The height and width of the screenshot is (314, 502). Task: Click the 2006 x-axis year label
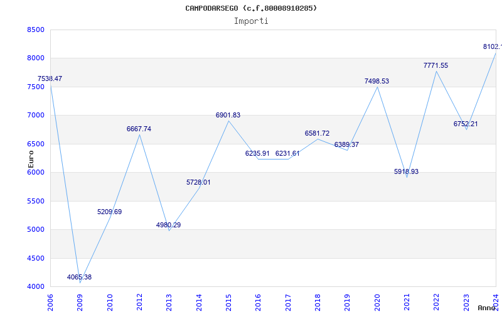pyautogui.click(x=50, y=303)
